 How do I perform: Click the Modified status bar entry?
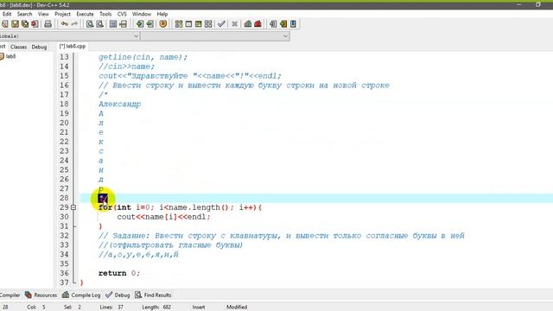click(x=237, y=308)
